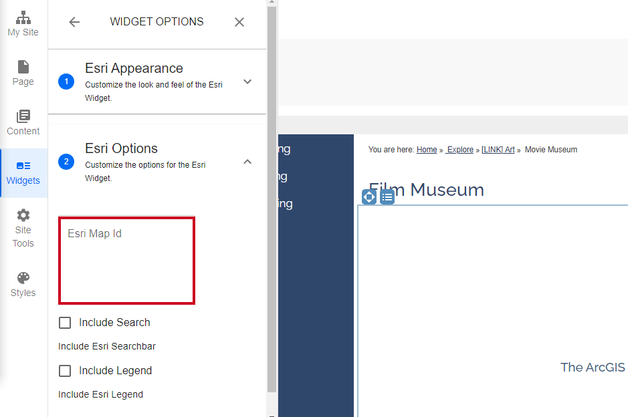628x417 pixels.
Task: Follow the Home breadcrumb link
Action: 427,150
